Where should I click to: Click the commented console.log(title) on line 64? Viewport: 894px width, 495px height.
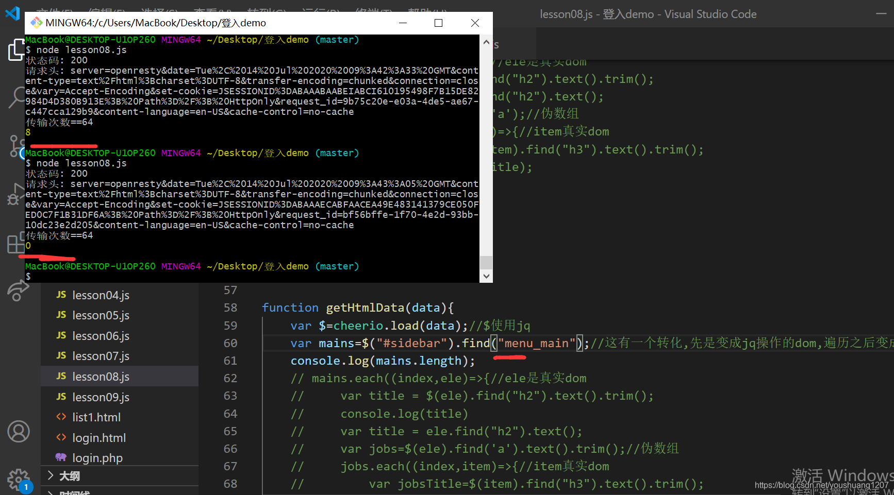404,414
